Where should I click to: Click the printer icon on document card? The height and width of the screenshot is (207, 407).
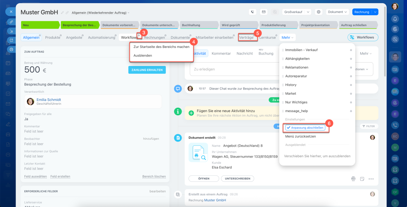(x=353, y=179)
